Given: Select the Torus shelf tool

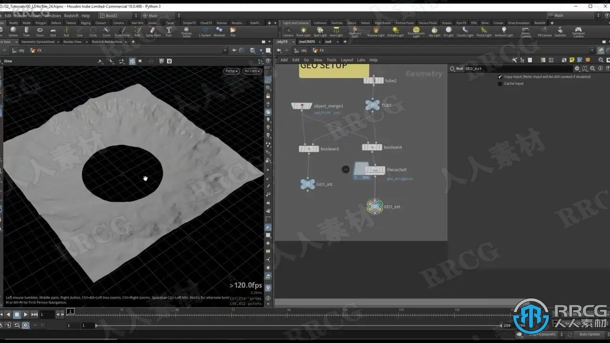Looking at the screenshot, I should click(x=40, y=31).
